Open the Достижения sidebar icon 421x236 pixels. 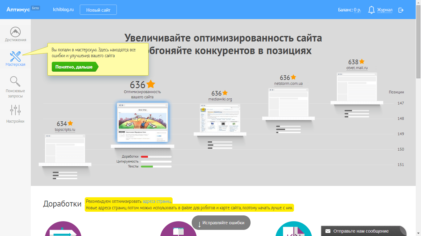click(x=15, y=32)
